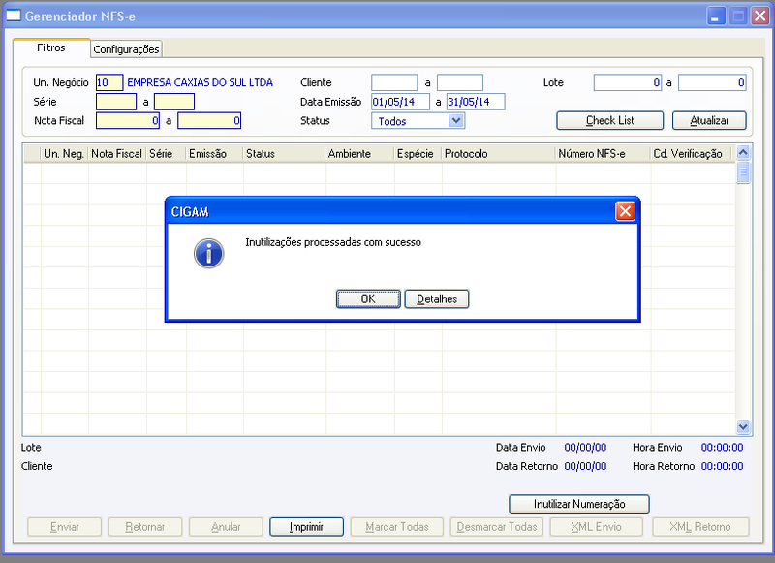Focus the ending Nota Fiscal number field
This screenshot has width=775, height=563.
pyautogui.click(x=209, y=120)
